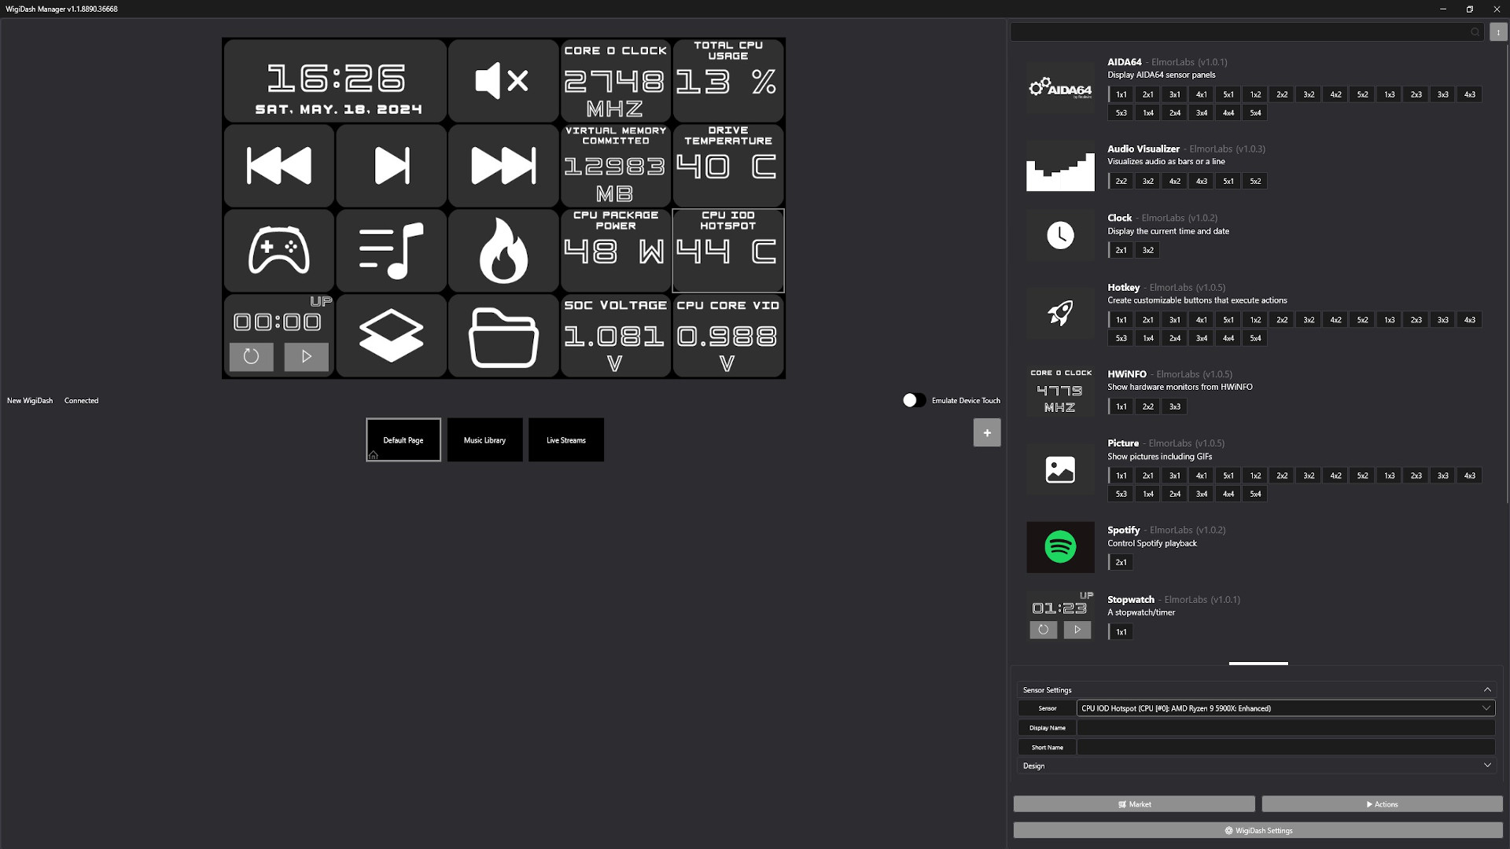Viewport: 1510px width, 849px height.
Task: Collapse the Sensor Settings section
Action: [x=1487, y=689]
